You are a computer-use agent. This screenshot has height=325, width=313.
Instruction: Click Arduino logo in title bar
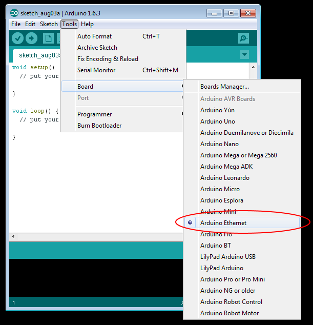pos(14,13)
